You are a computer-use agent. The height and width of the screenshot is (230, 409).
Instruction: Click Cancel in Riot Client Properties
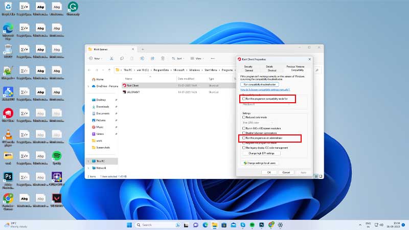[286, 172]
